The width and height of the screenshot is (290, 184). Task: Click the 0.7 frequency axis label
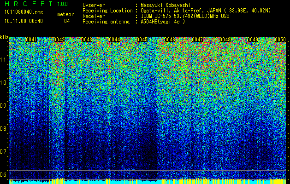pos(4,152)
